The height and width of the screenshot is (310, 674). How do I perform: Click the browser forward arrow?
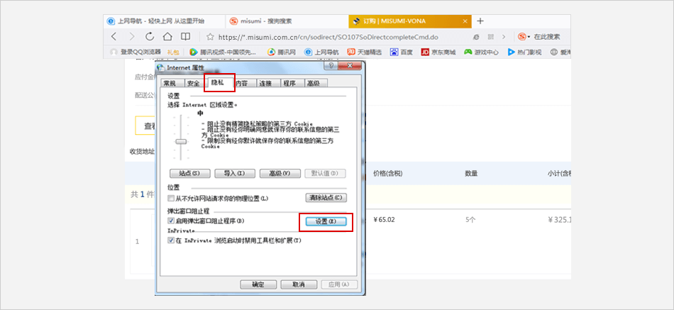coord(131,36)
